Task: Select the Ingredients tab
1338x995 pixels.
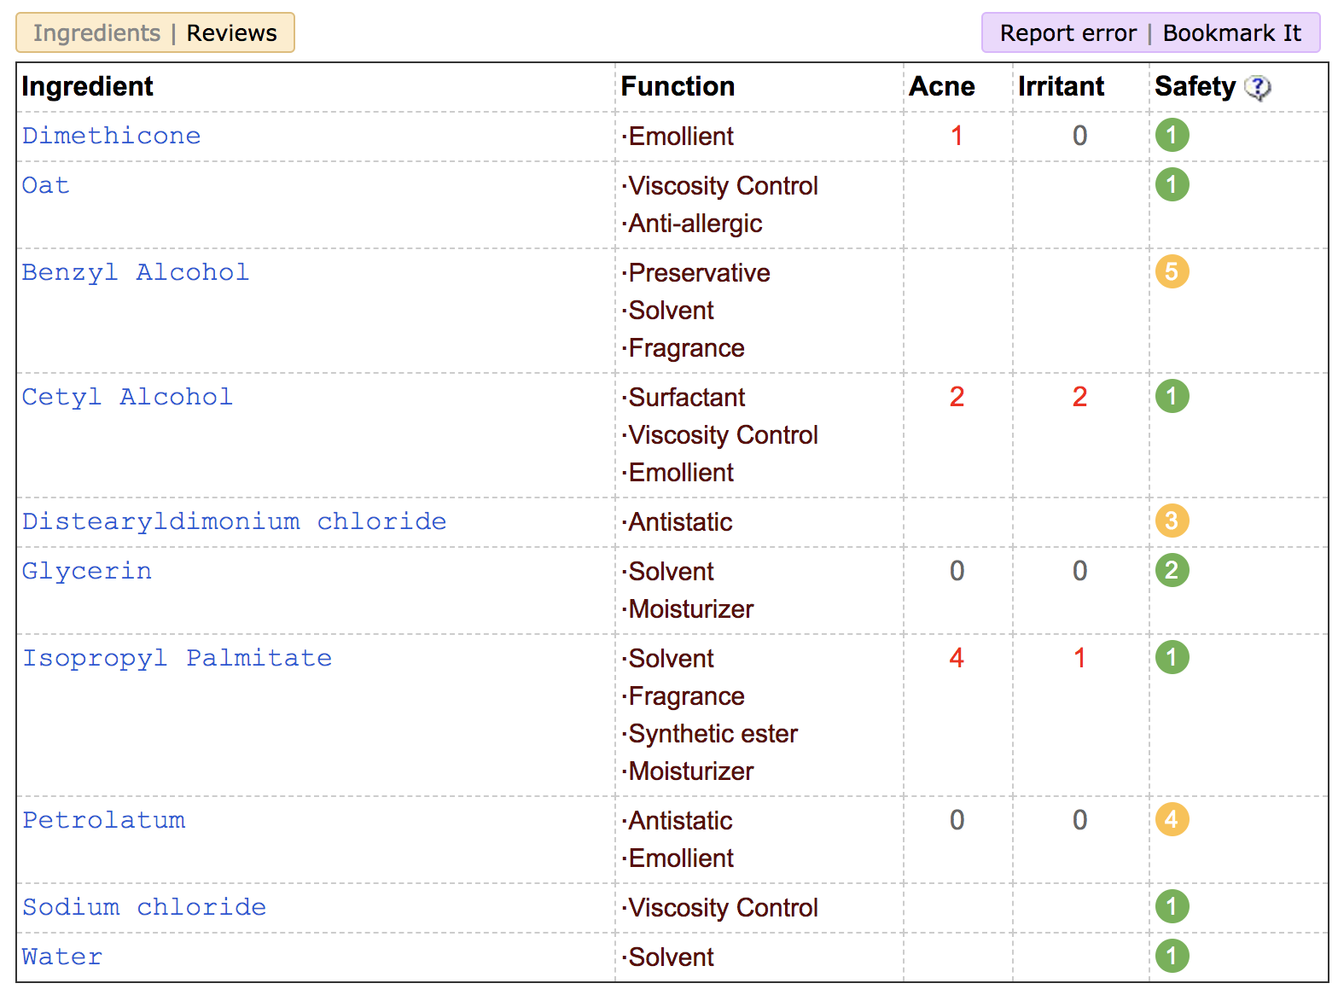Action: coord(96,32)
